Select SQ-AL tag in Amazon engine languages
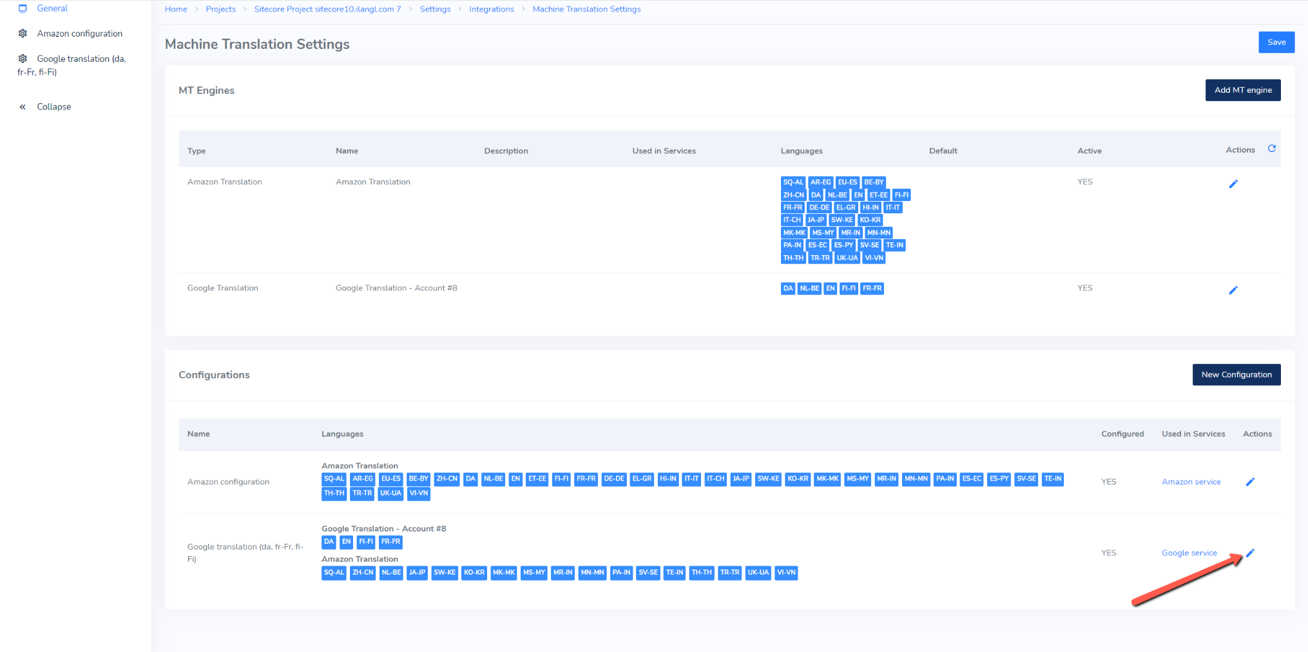1308x652 pixels. (x=793, y=182)
